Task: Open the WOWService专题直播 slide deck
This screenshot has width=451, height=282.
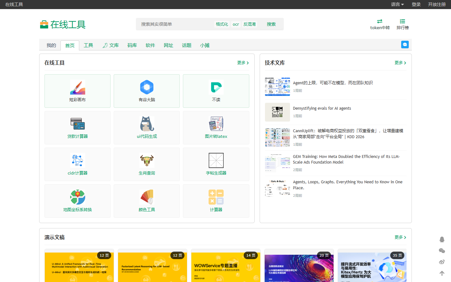Action: (226, 266)
